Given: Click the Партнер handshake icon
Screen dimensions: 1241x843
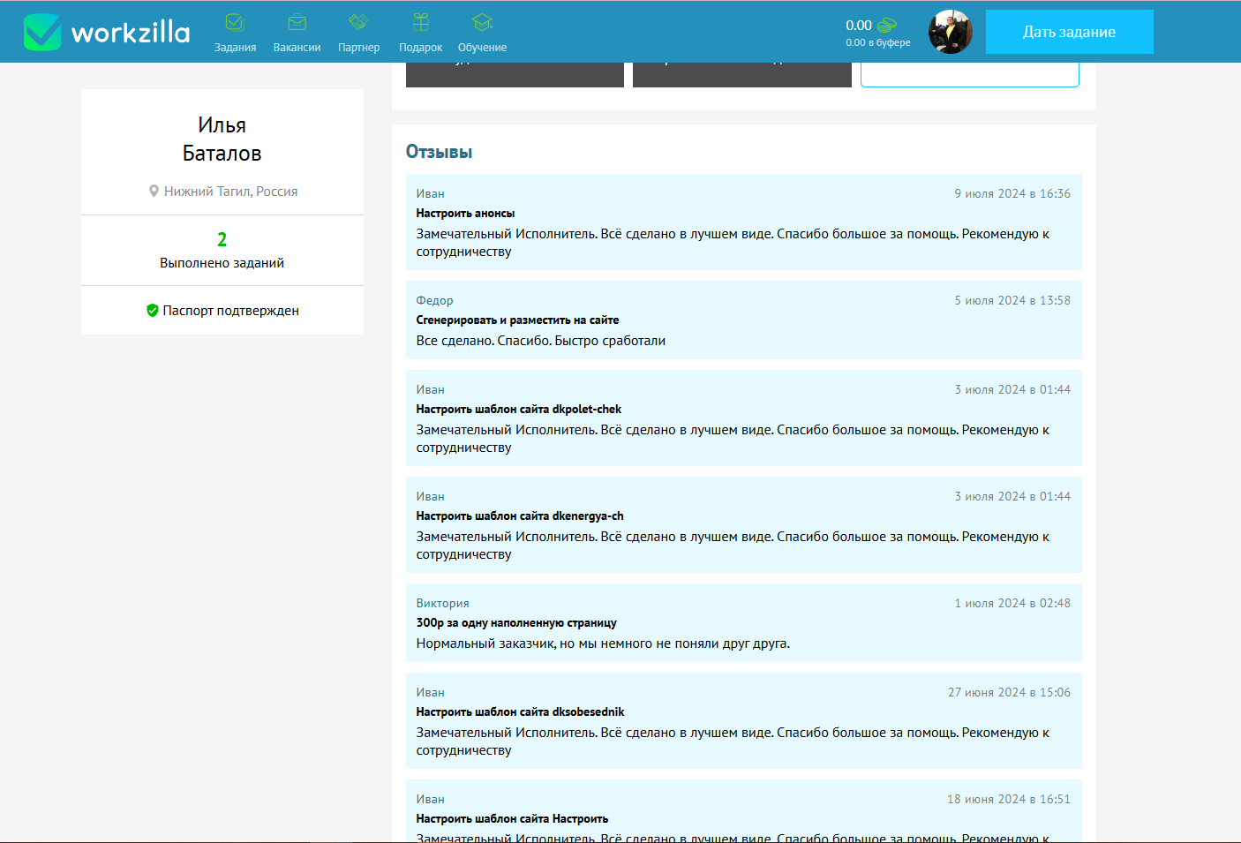Looking at the screenshot, I should click(358, 22).
